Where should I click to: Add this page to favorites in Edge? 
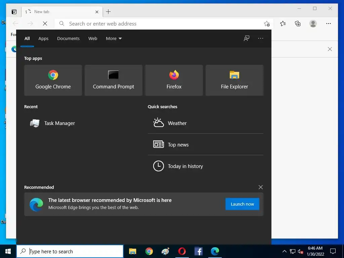pos(267,24)
